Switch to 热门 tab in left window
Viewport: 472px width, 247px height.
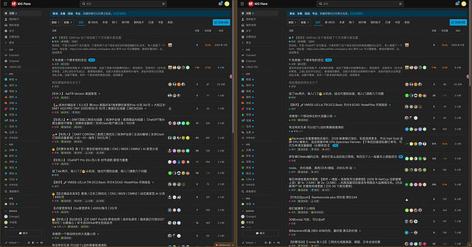(114, 23)
